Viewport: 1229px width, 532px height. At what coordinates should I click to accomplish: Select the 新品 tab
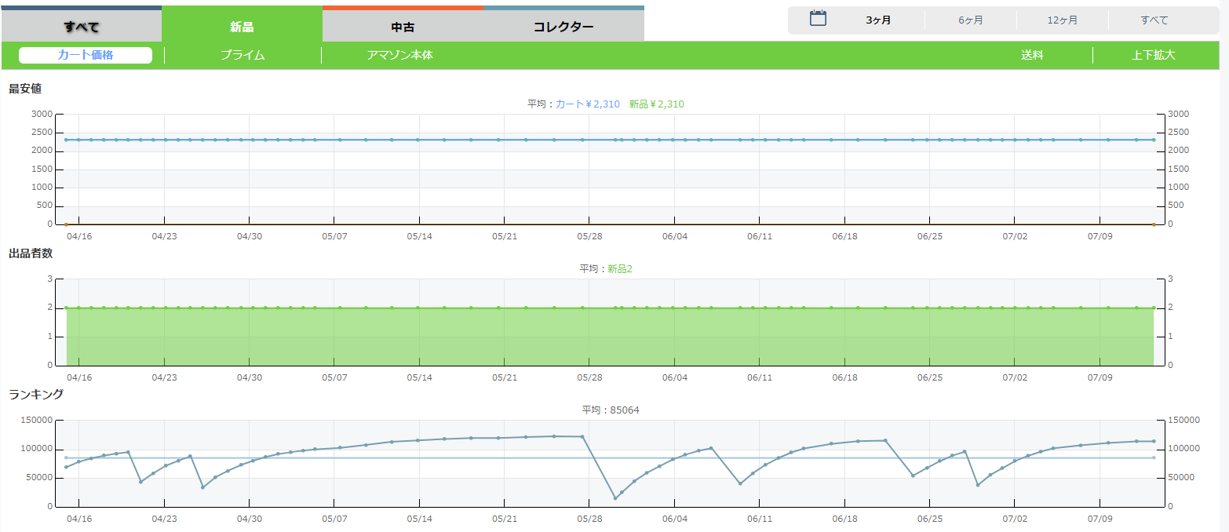click(x=242, y=27)
